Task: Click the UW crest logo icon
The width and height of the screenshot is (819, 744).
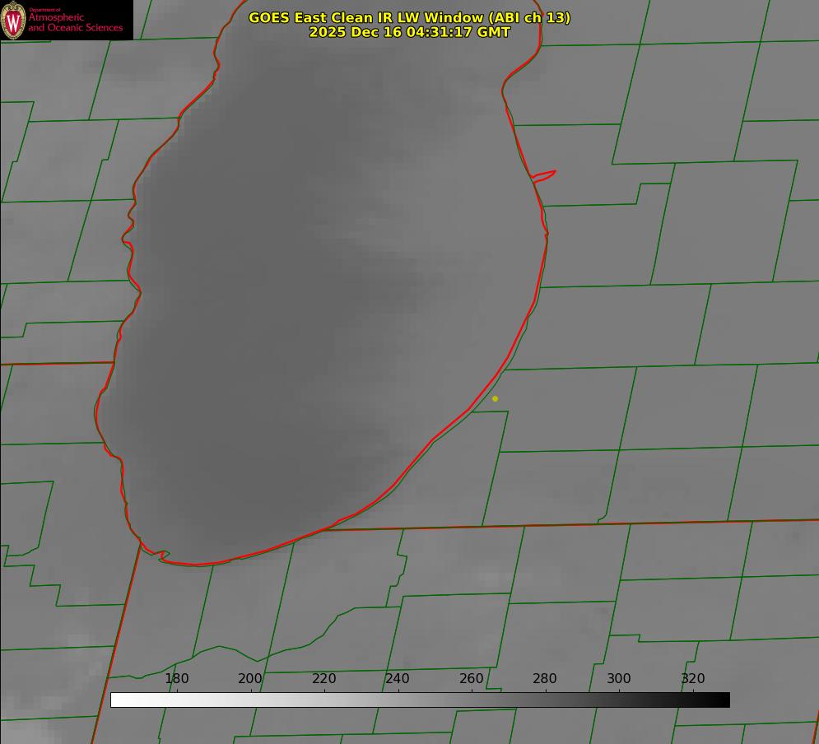Action: tap(13, 20)
